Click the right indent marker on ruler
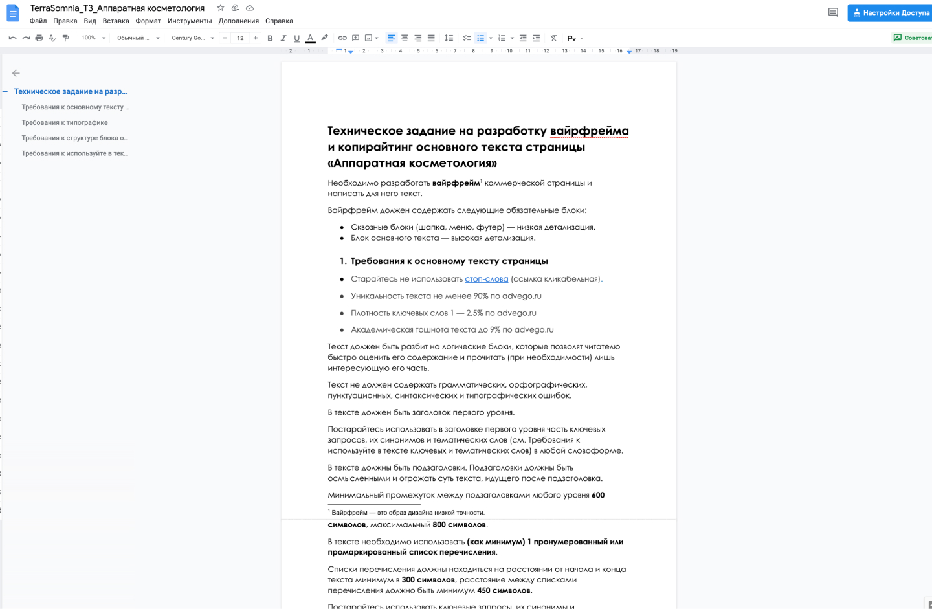The height and width of the screenshot is (609, 932). pos(629,51)
